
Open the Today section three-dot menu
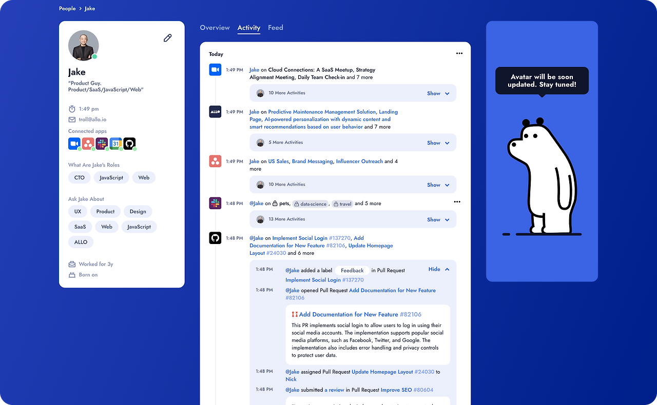(459, 53)
